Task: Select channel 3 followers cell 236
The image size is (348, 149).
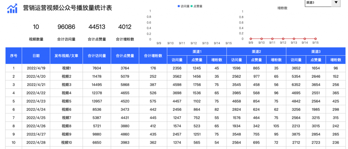Action: click(x=336, y=142)
